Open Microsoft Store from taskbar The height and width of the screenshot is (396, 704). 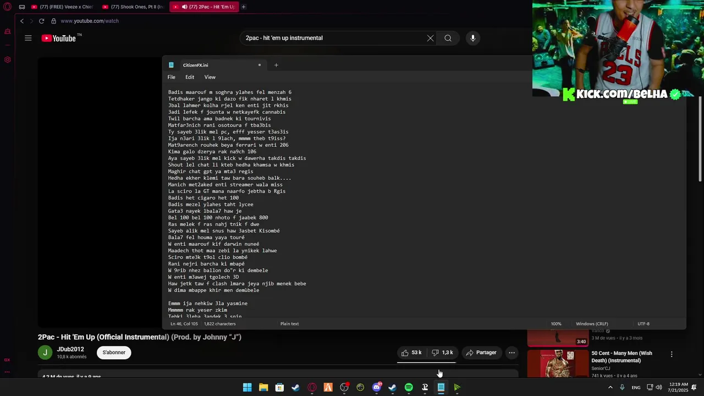click(279, 387)
